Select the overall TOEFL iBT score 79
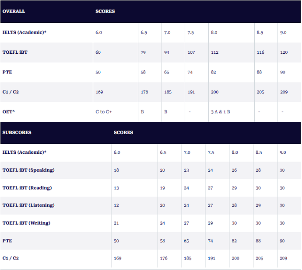This screenshot has width=302, height=270. (144, 52)
